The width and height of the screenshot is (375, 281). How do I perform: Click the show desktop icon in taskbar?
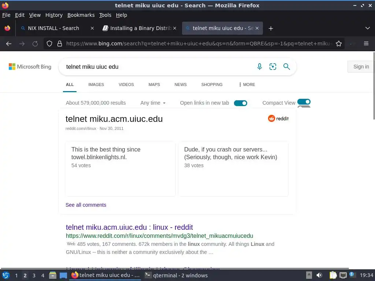click(x=63, y=276)
